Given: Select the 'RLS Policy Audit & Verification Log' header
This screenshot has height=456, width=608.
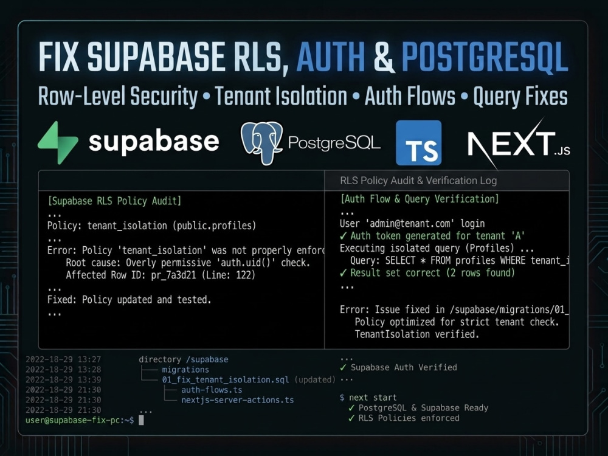Looking at the screenshot, I should click(x=418, y=181).
